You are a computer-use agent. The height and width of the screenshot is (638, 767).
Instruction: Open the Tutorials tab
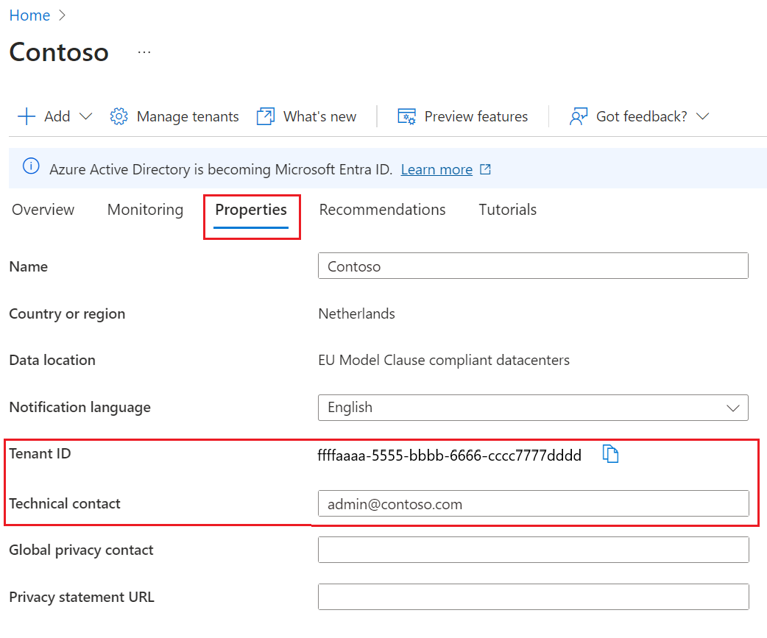[508, 210]
